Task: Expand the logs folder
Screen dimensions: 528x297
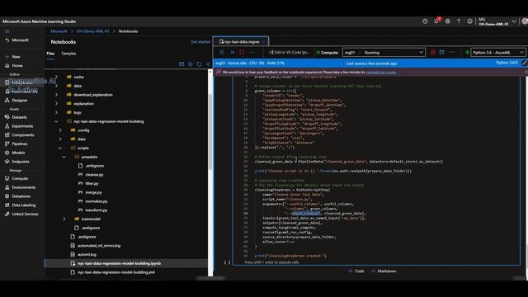Action: tap(56, 112)
